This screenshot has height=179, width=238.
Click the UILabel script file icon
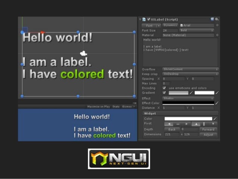144,19
